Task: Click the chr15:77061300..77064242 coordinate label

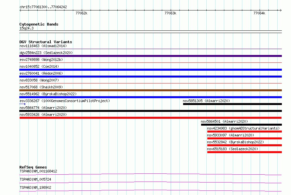Action: 43,7
